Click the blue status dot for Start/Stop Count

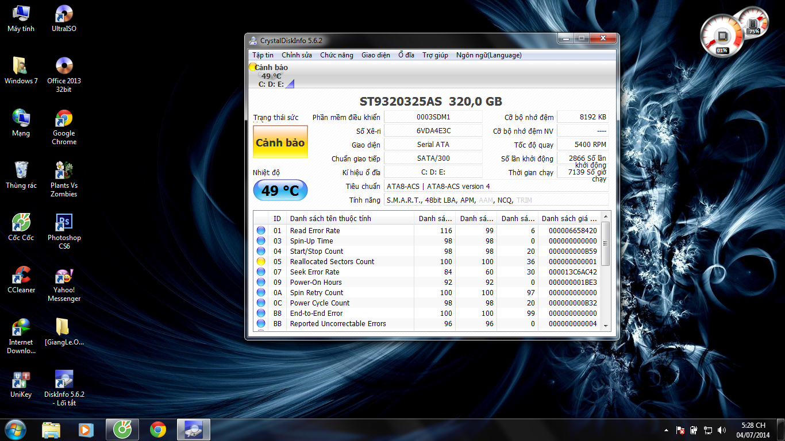point(261,251)
